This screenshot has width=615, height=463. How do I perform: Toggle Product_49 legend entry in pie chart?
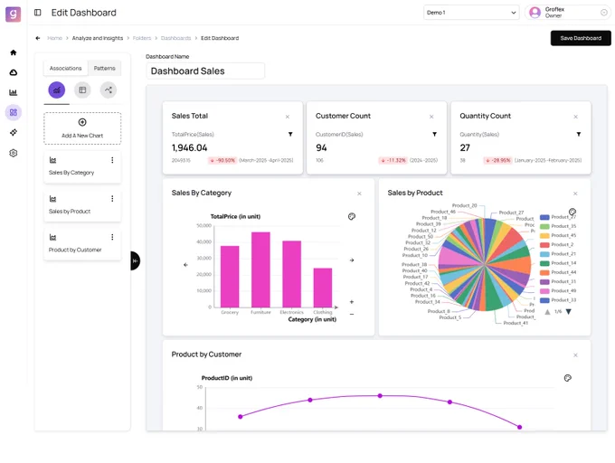[x=558, y=291]
